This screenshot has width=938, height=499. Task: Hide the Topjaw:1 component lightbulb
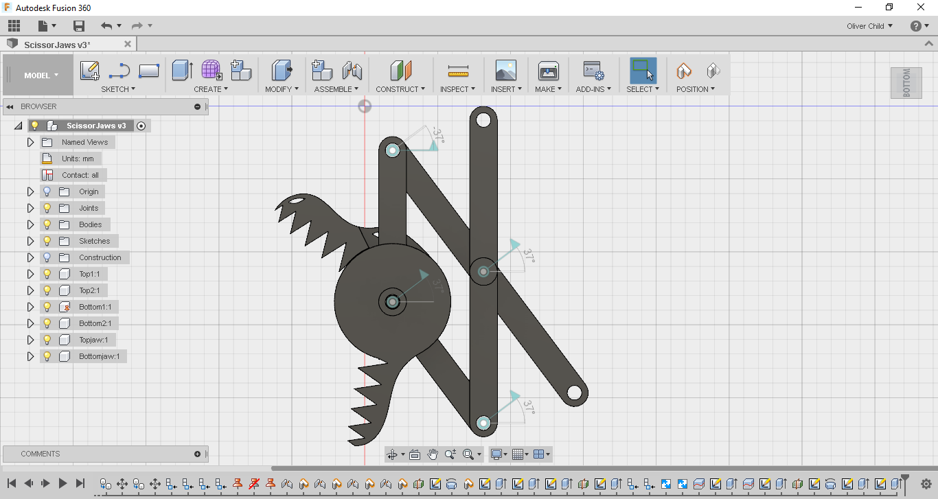tap(46, 340)
